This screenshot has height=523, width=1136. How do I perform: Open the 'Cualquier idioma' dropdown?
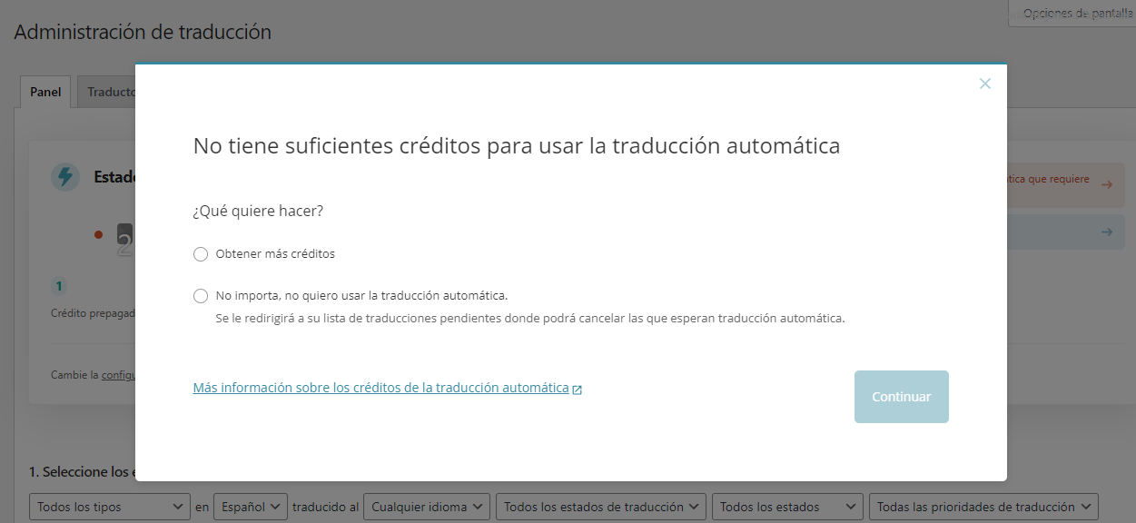tap(426, 507)
